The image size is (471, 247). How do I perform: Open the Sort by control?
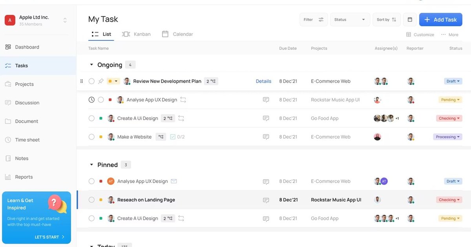(387, 20)
